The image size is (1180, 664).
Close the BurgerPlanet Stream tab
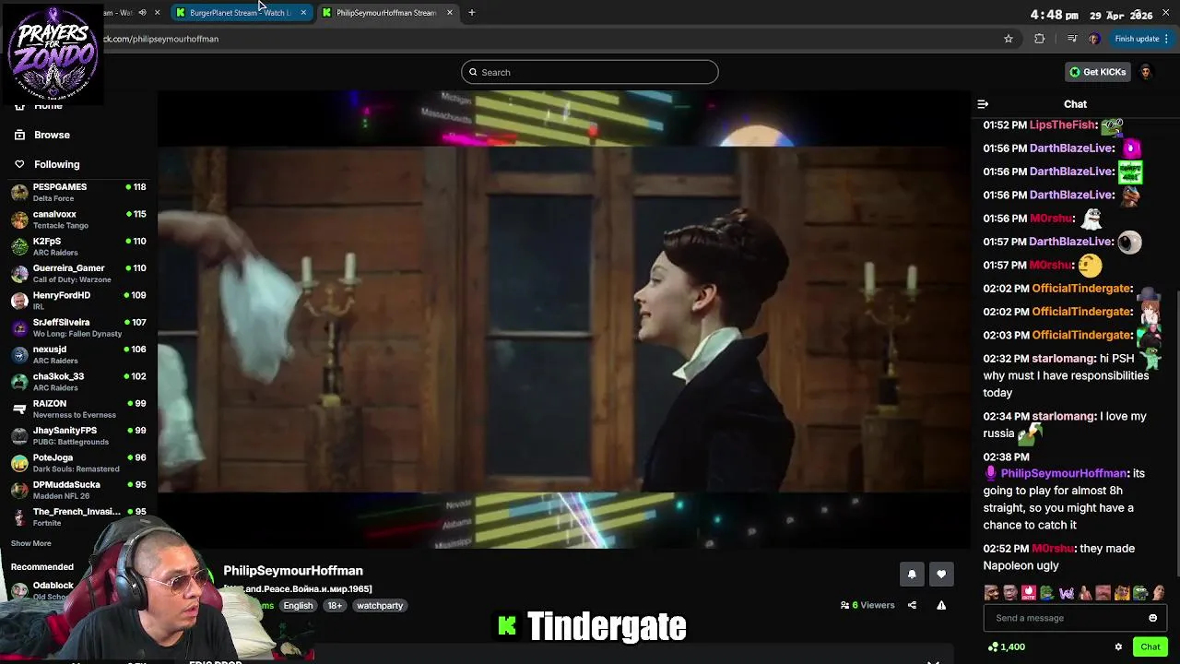point(303,13)
